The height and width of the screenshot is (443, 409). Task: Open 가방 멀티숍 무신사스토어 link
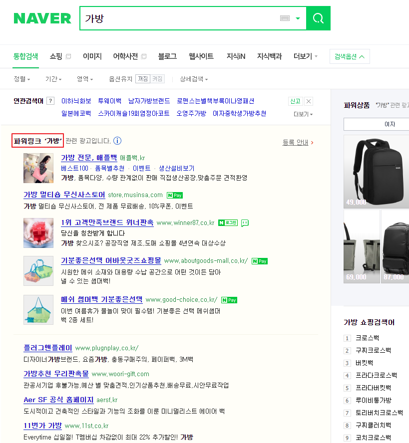point(64,195)
